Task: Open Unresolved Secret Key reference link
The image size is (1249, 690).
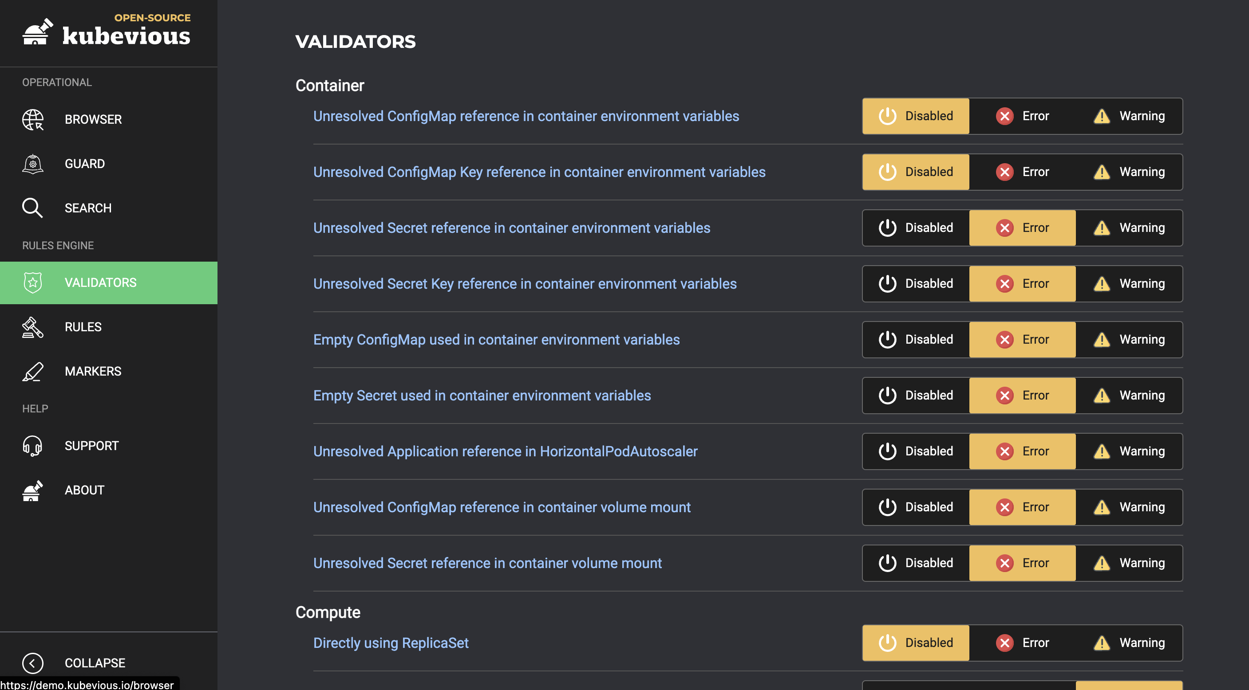Action: tap(525, 283)
